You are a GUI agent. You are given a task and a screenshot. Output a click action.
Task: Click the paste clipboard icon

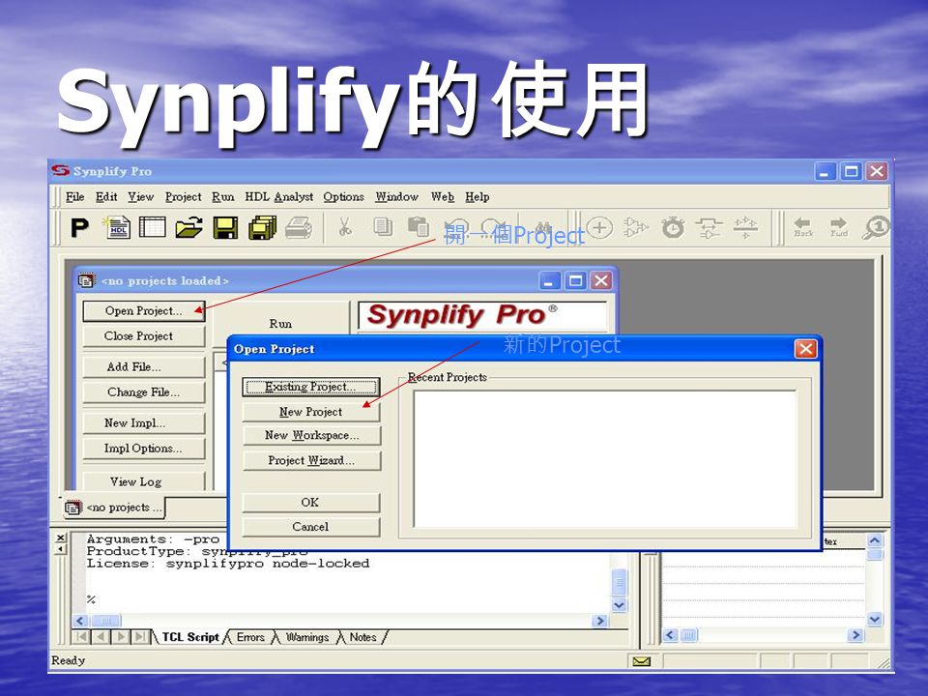point(418,227)
